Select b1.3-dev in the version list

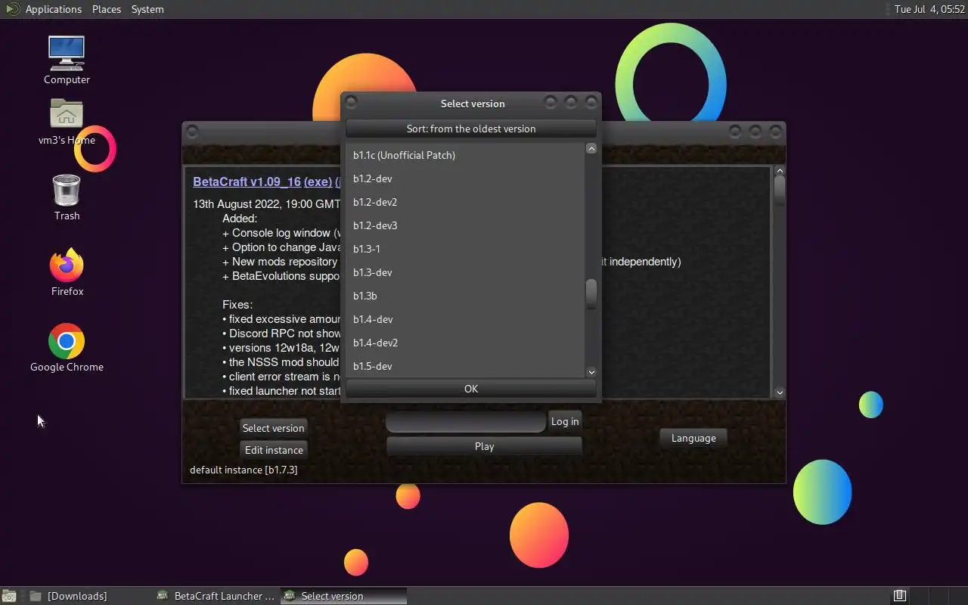point(465,272)
